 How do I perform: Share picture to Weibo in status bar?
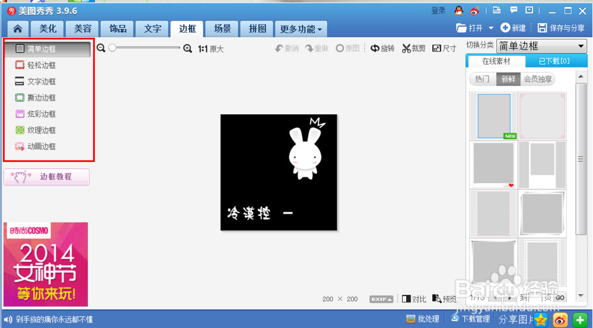(x=560, y=320)
